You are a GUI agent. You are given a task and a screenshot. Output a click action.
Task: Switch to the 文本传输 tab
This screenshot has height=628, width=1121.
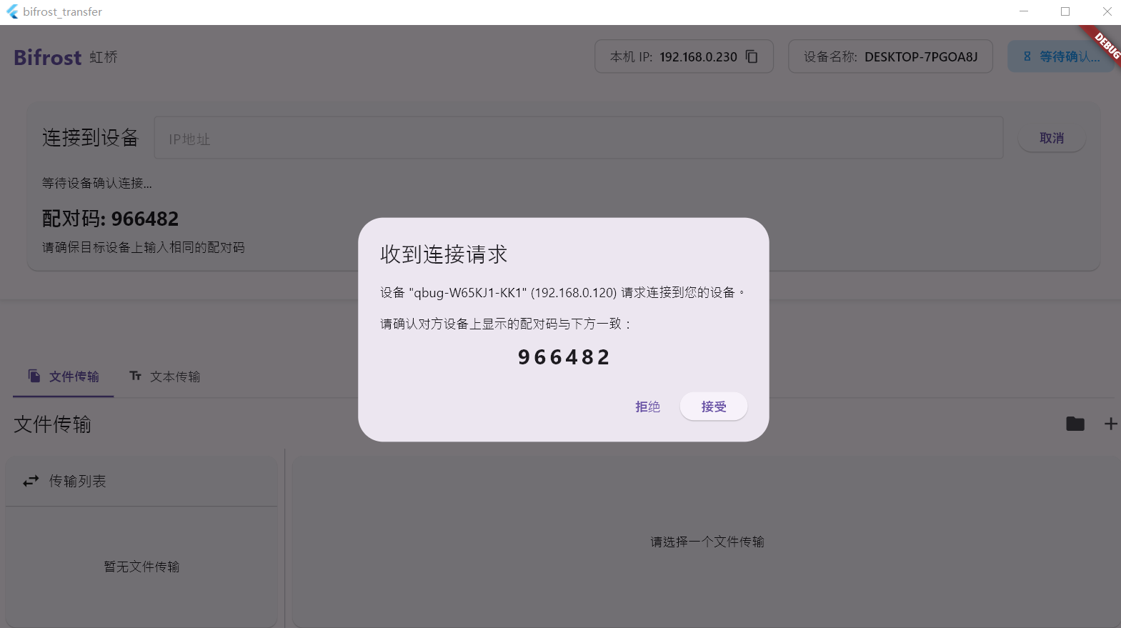pos(165,377)
